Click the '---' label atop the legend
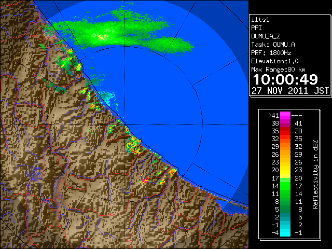The height and width of the screenshot is (249, 332). coord(297,116)
